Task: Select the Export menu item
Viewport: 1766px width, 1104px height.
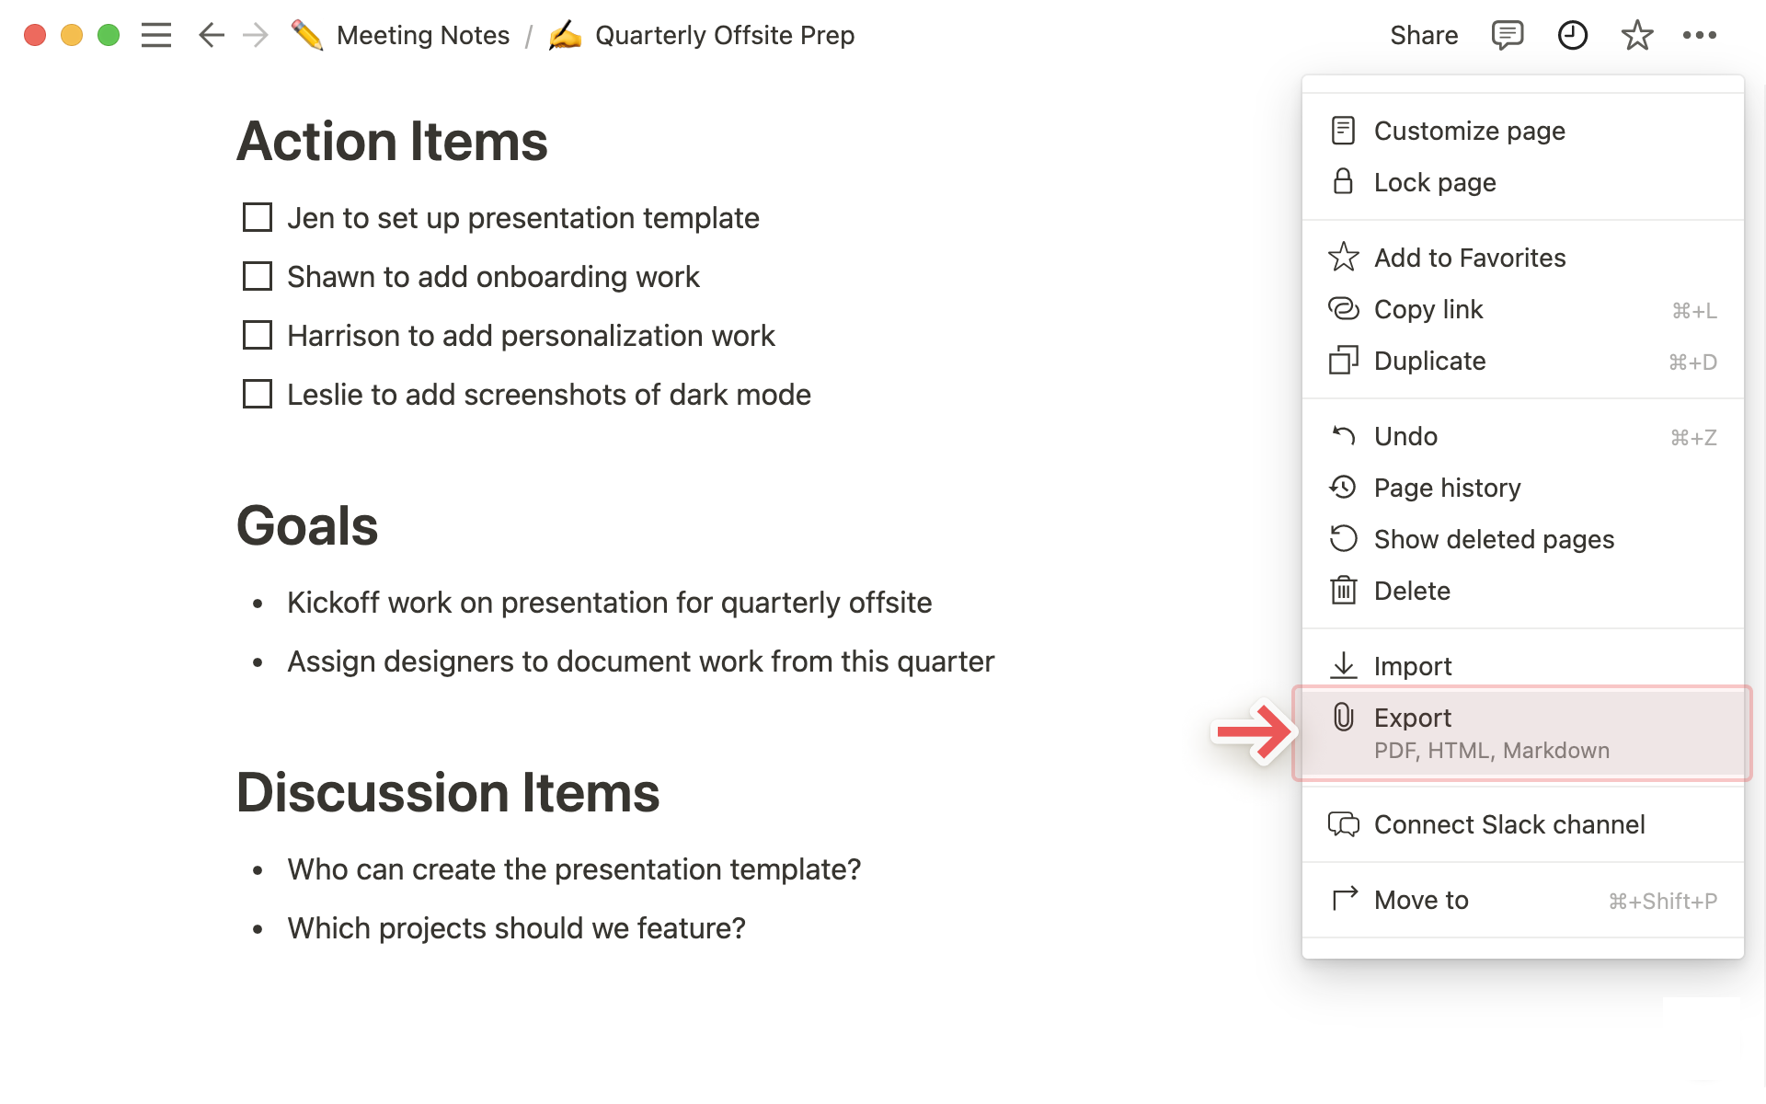Action: [1522, 731]
